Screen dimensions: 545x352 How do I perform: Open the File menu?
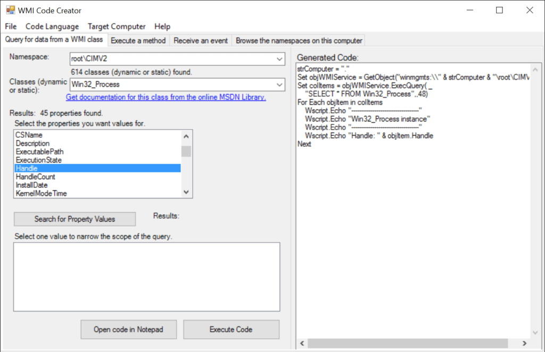(10, 26)
